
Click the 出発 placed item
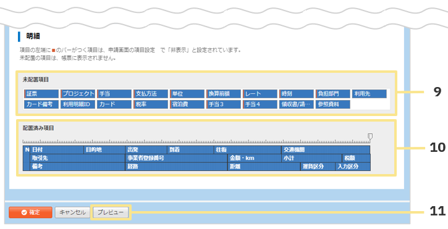tap(146, 150)
